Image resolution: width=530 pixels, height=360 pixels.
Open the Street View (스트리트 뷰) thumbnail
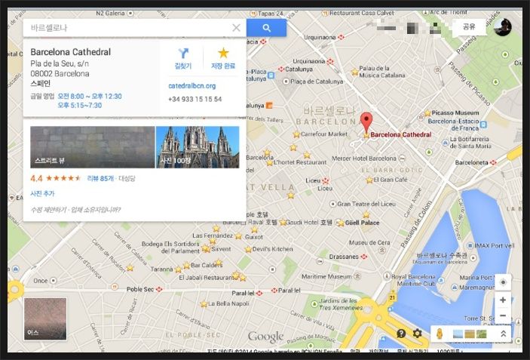92,147
